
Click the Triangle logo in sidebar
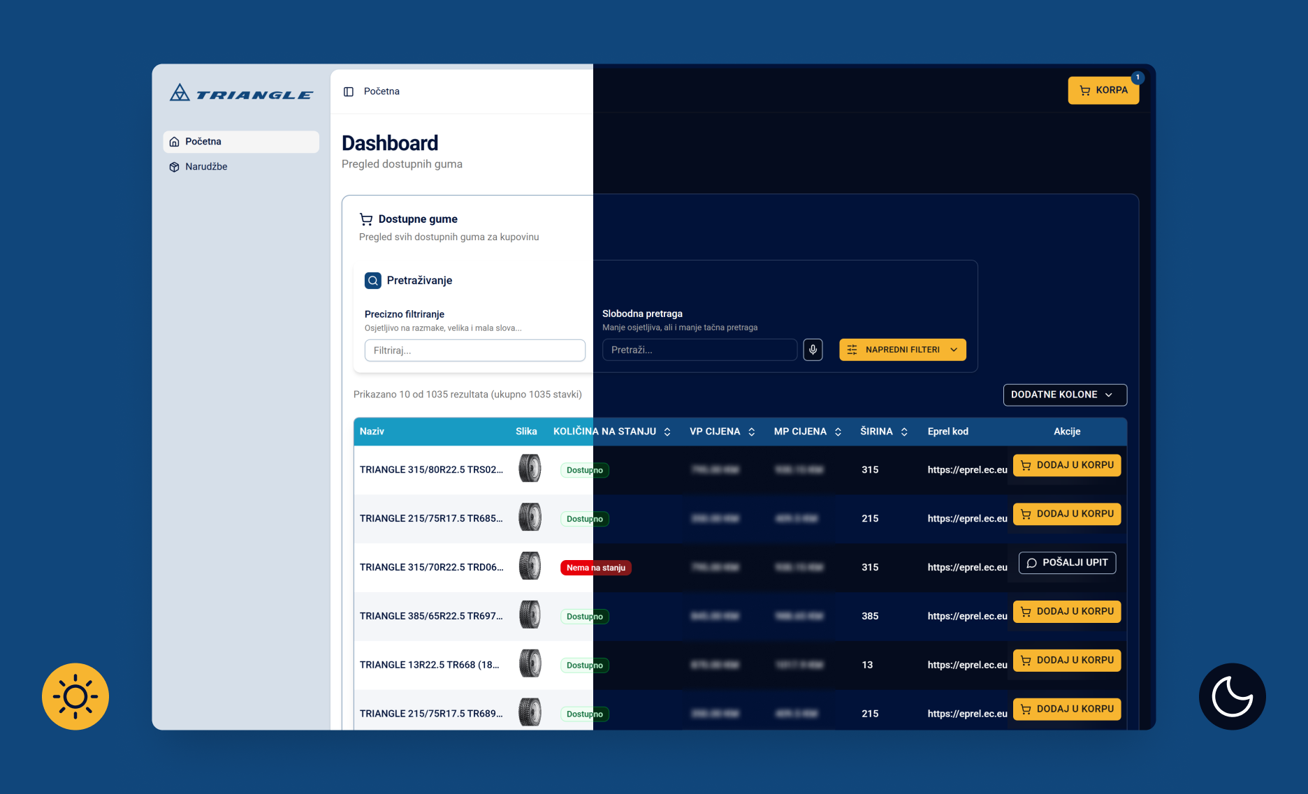click(x=241, y=93)
